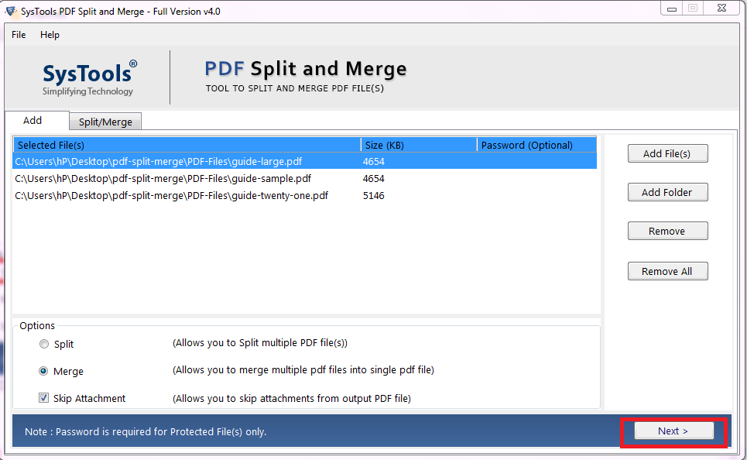
Task: Open the Help menu
Action: coord(50,35)
